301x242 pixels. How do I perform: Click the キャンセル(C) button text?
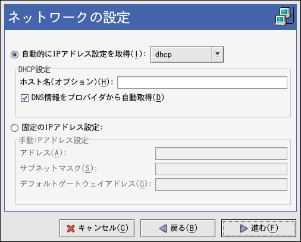[x=104, y=228]
